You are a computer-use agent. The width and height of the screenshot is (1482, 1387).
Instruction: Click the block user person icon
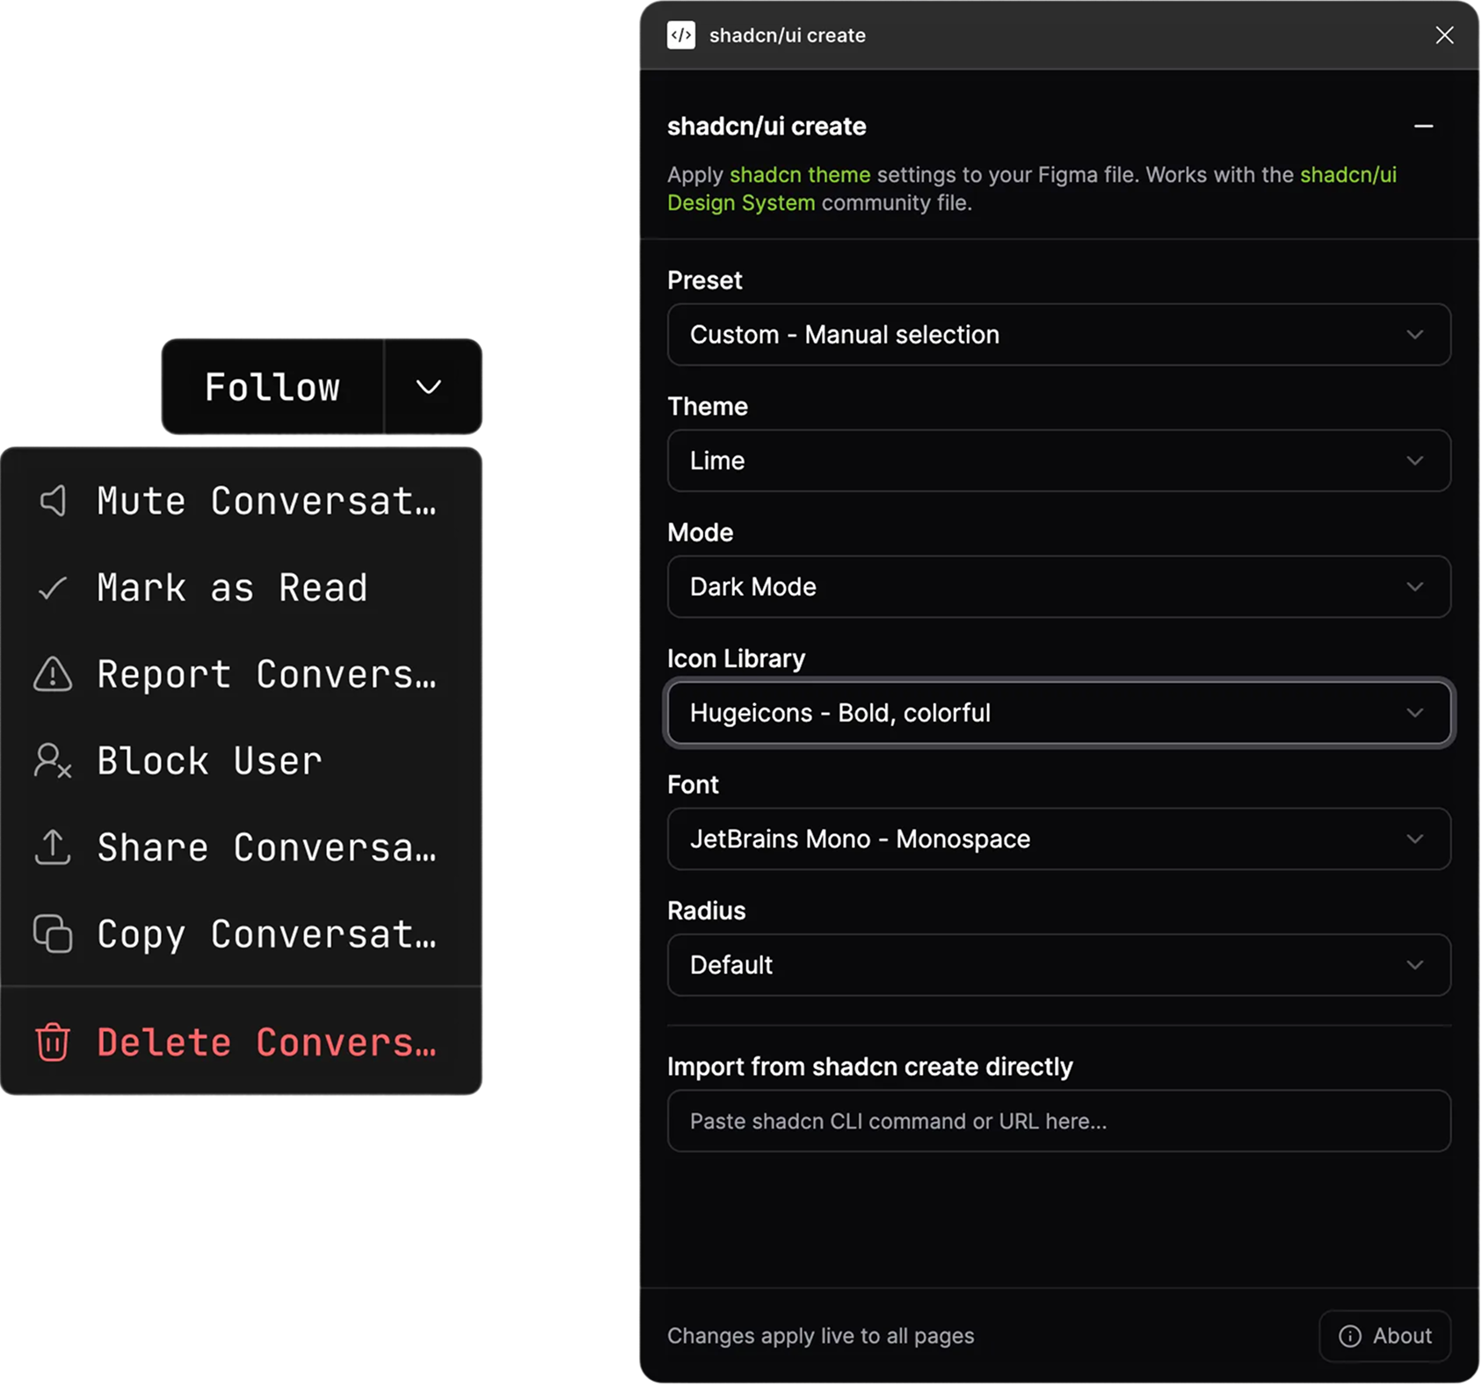click(x=53, y=761)
